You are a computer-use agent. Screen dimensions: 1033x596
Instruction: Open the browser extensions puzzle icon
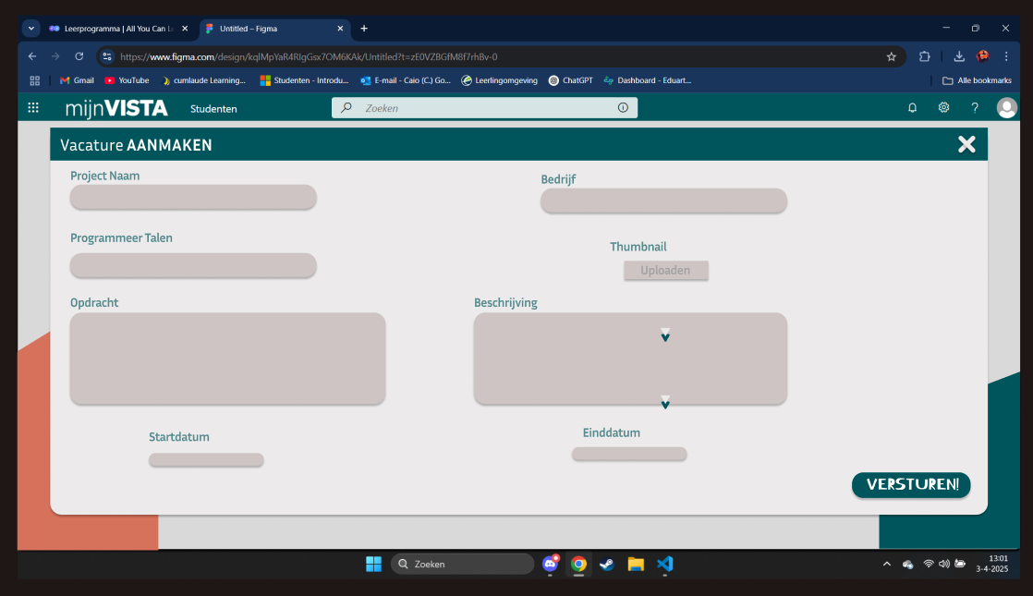point(924,56)
